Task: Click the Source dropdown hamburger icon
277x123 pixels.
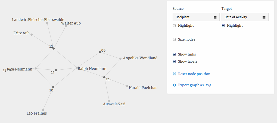Action: pos(215,17)
